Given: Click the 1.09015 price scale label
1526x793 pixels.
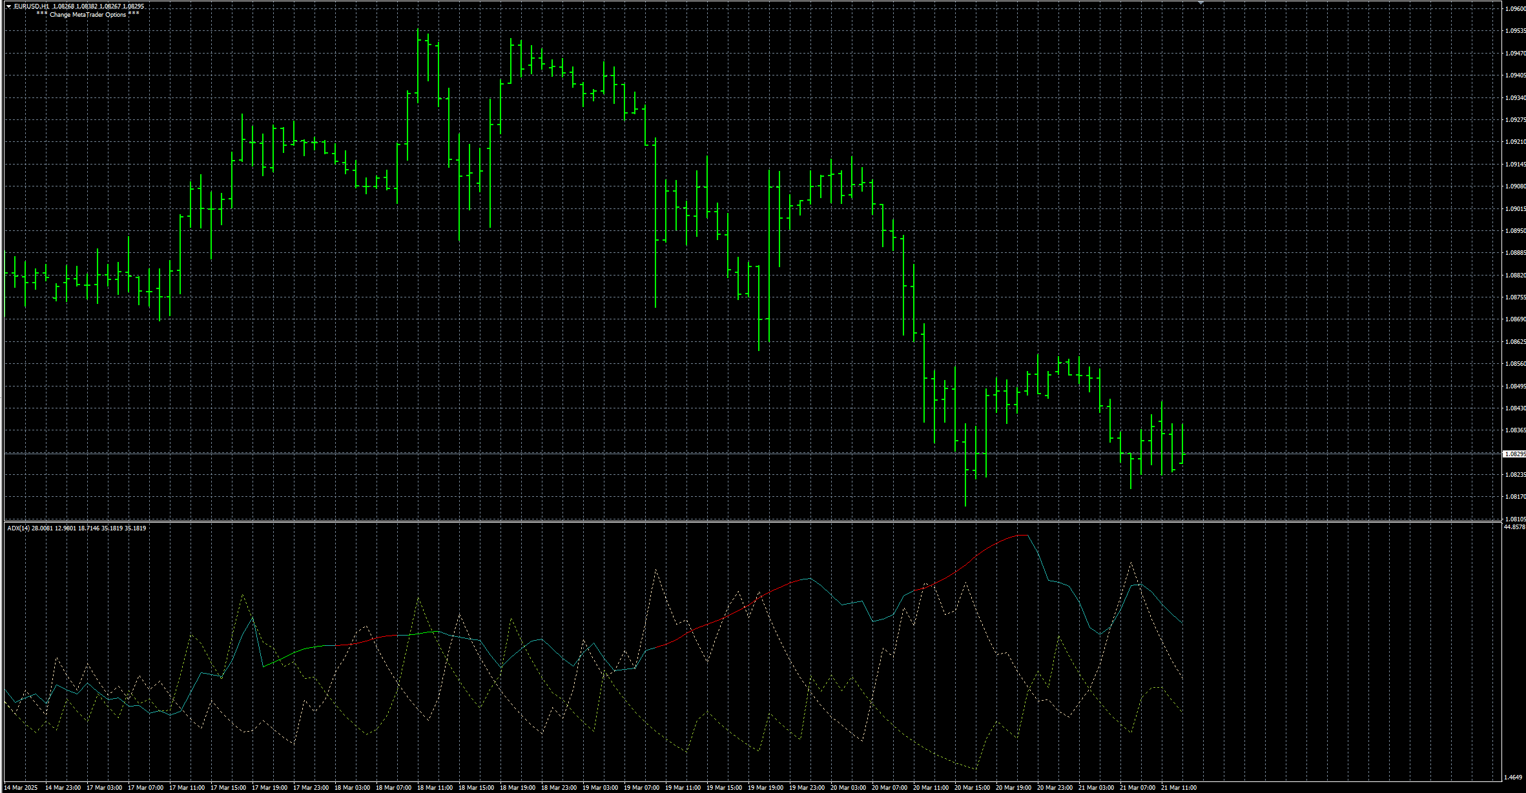Looking at the screenshot, I should 1515,209.
